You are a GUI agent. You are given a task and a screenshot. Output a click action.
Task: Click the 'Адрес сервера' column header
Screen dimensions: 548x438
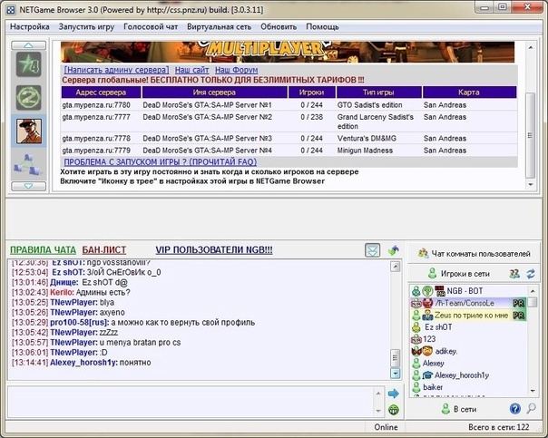pyautogui.click(x=101, y=92)
